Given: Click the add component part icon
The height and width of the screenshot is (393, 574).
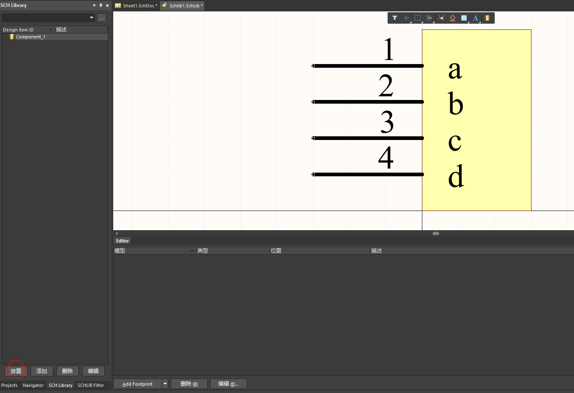Looking at the screenshot, I should click(x=487, y=18).
